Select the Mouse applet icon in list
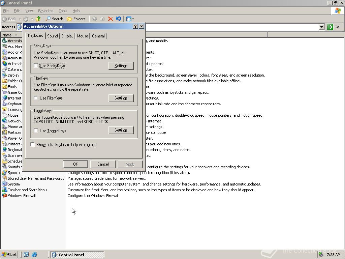Image resolution: width=345 pixels, height=259 pixels. coord(4,115)
